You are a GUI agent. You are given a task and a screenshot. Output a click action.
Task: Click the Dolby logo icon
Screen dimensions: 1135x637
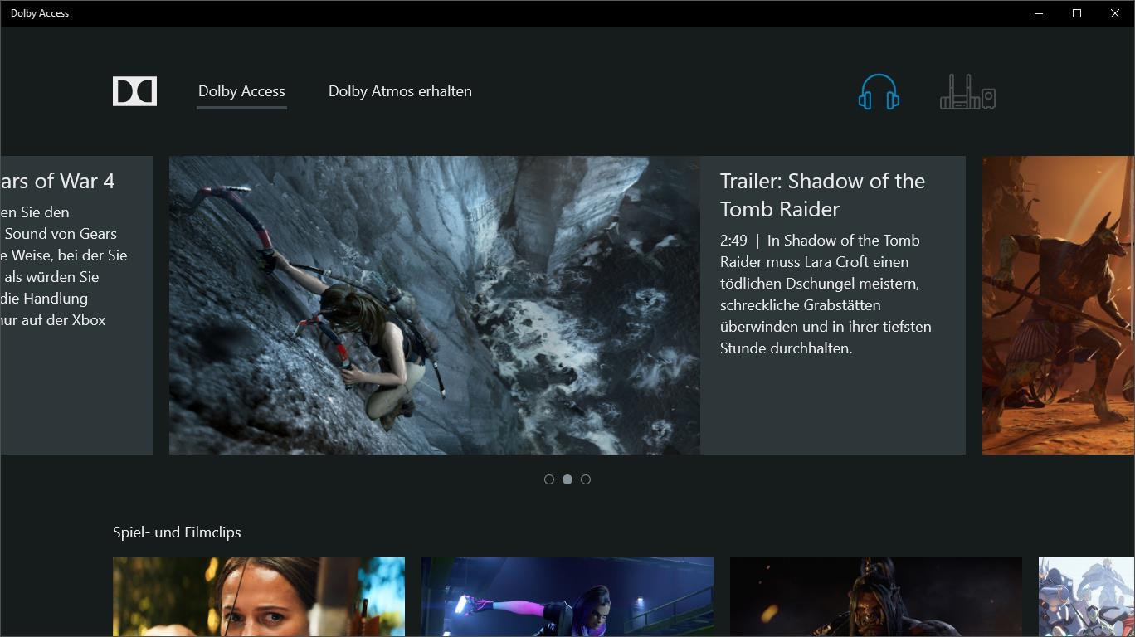pyautogui.click(x=134, y=91)
